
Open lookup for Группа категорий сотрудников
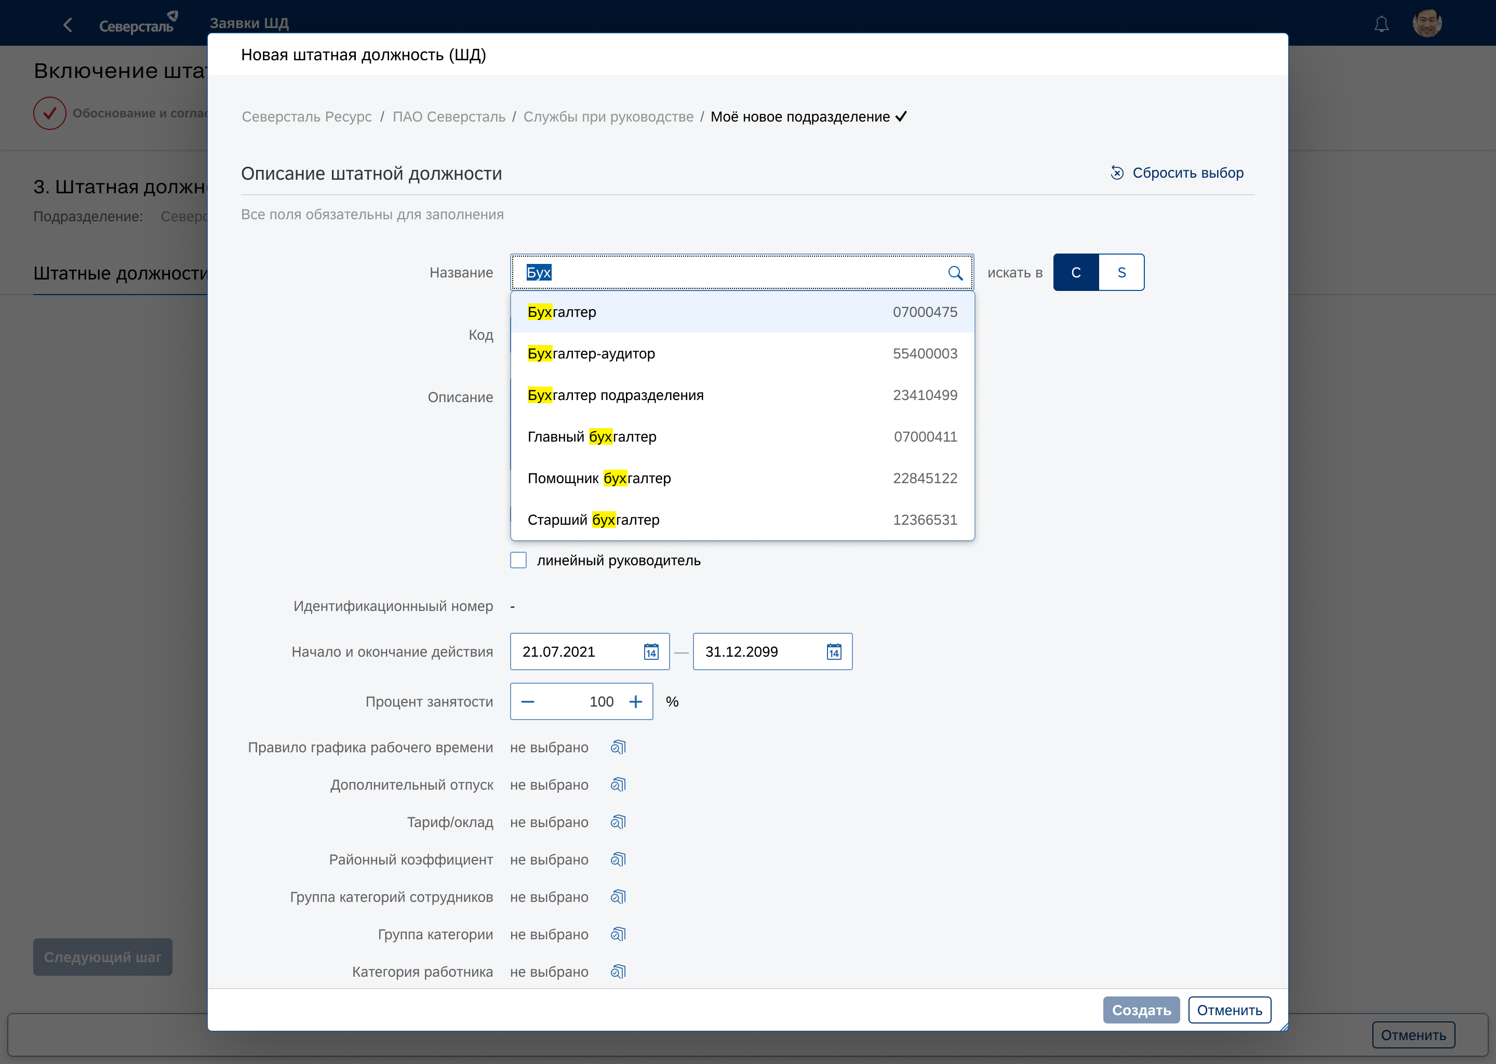(x=618, y=897)
